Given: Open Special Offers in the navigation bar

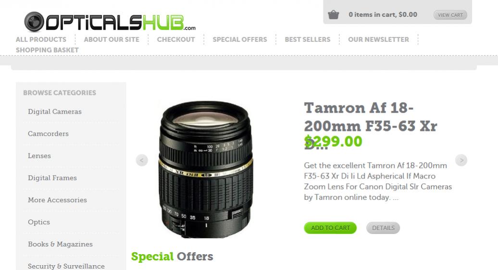Looking at the screenshot, I should 240,39.
